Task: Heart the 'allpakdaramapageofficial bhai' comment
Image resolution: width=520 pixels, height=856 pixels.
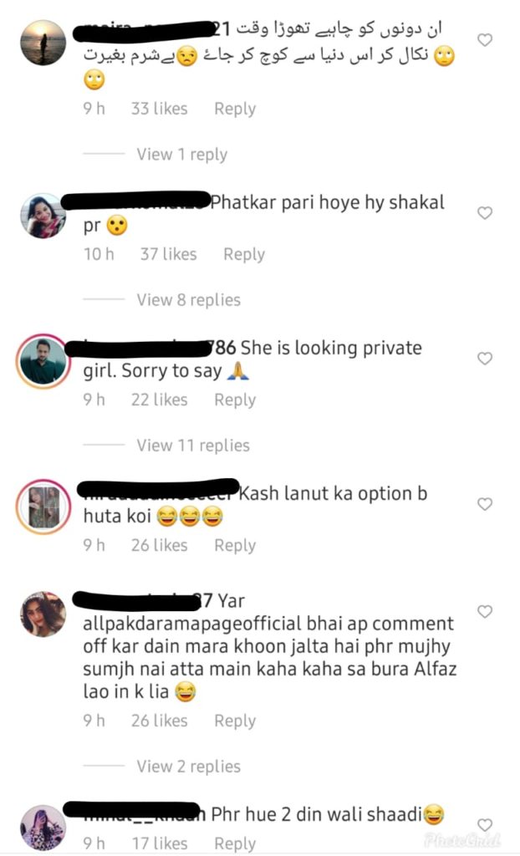Action: click(x=485, y=611)
